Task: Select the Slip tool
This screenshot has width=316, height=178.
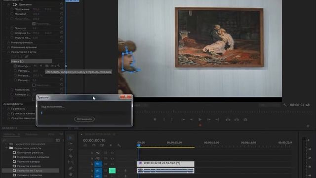Action: point(71,162)
